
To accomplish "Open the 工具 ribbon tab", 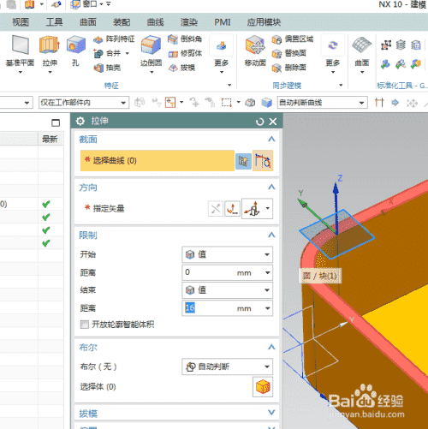I will point(54,22).
